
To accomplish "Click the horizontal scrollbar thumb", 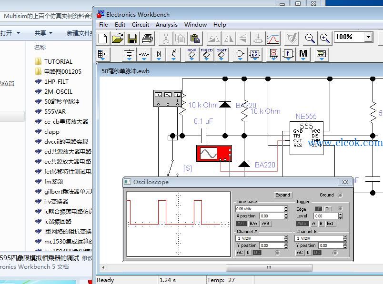I will coord(269,267).
